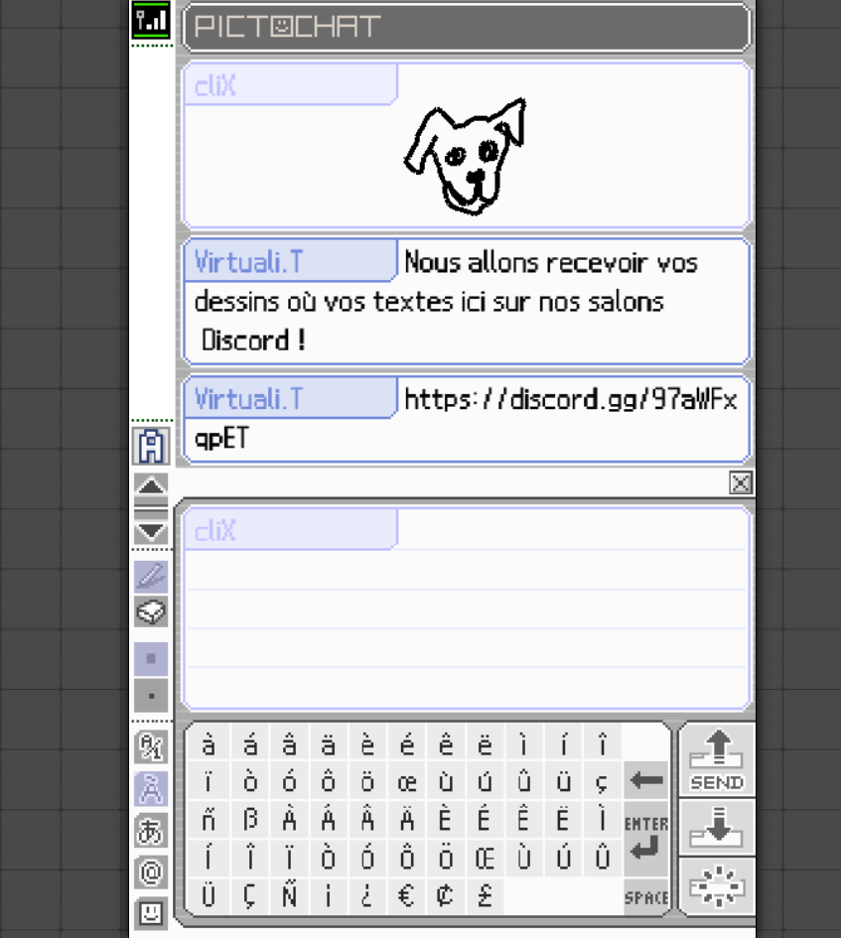This screenshot has height=938, width=841.
Task: Tap the capital Ñ key
Action: pos(289,895)
